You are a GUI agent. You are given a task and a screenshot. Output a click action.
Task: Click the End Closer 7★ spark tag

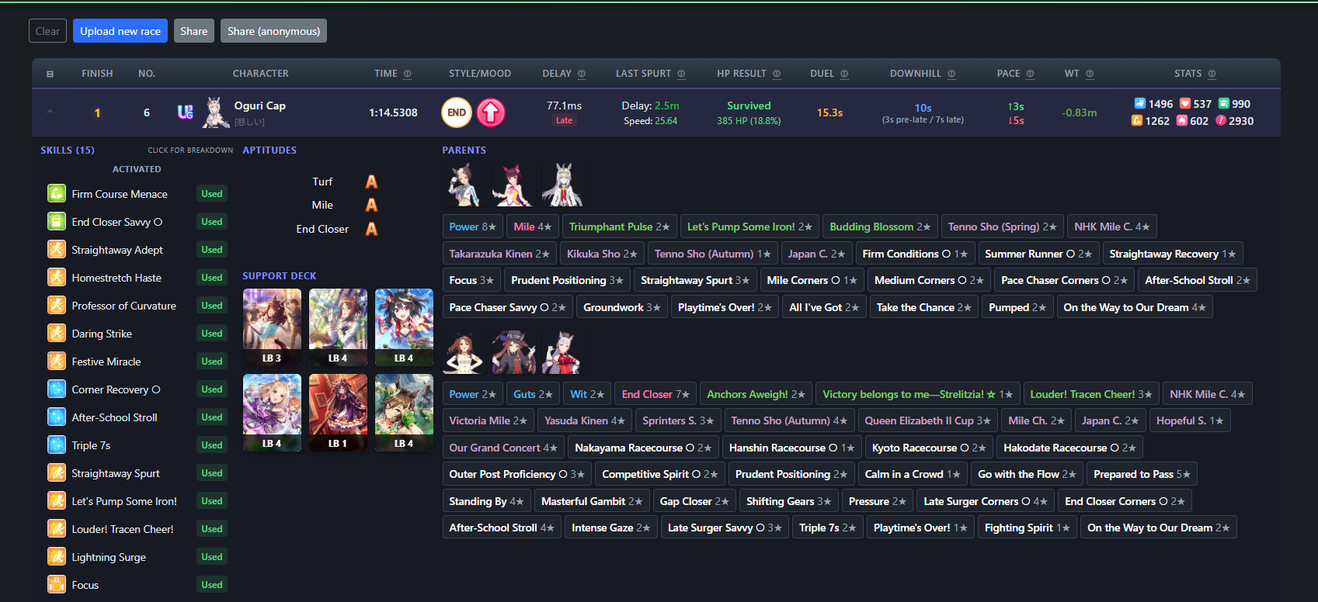[656, 394]
